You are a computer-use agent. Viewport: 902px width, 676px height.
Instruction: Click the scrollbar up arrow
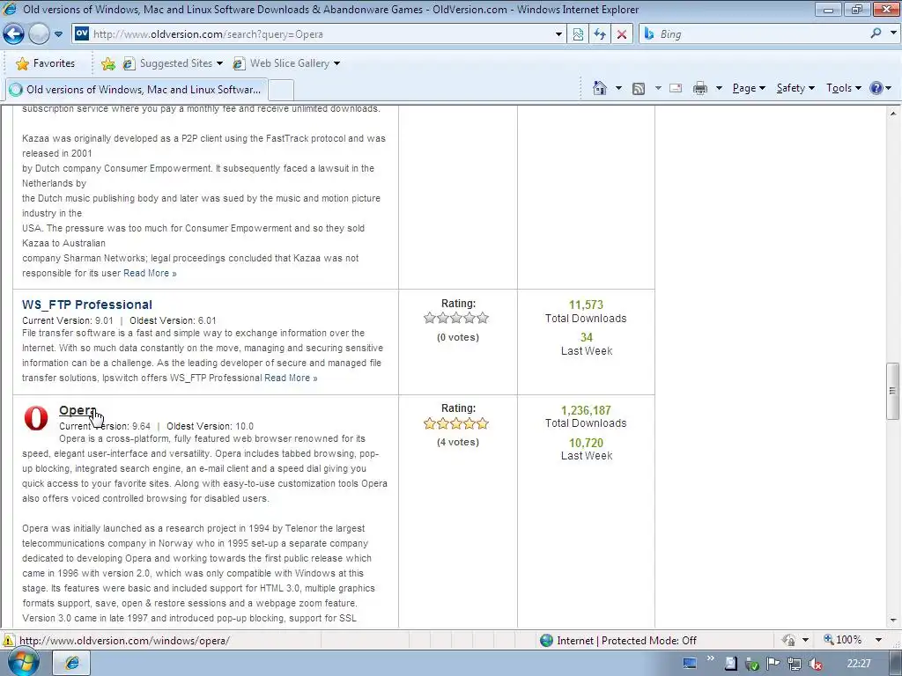pyautogui.click(x=893, y=114)
